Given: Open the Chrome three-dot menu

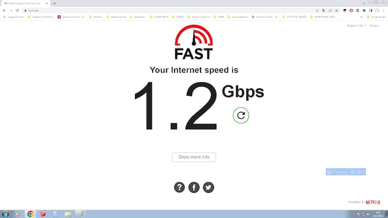Looking at the screenshot, I should 384,11.
